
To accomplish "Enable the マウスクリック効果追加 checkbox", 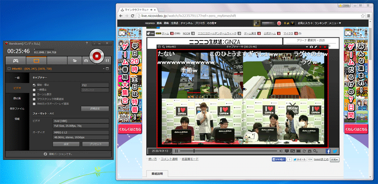I will tap(34, 99).
